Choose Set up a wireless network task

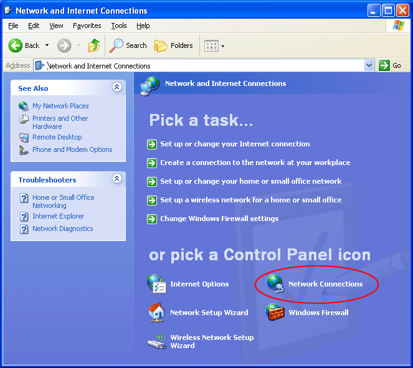(x=251, y=200)
